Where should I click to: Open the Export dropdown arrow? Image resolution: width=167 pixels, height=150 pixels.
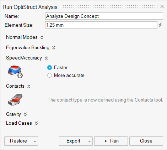point(90,141)
